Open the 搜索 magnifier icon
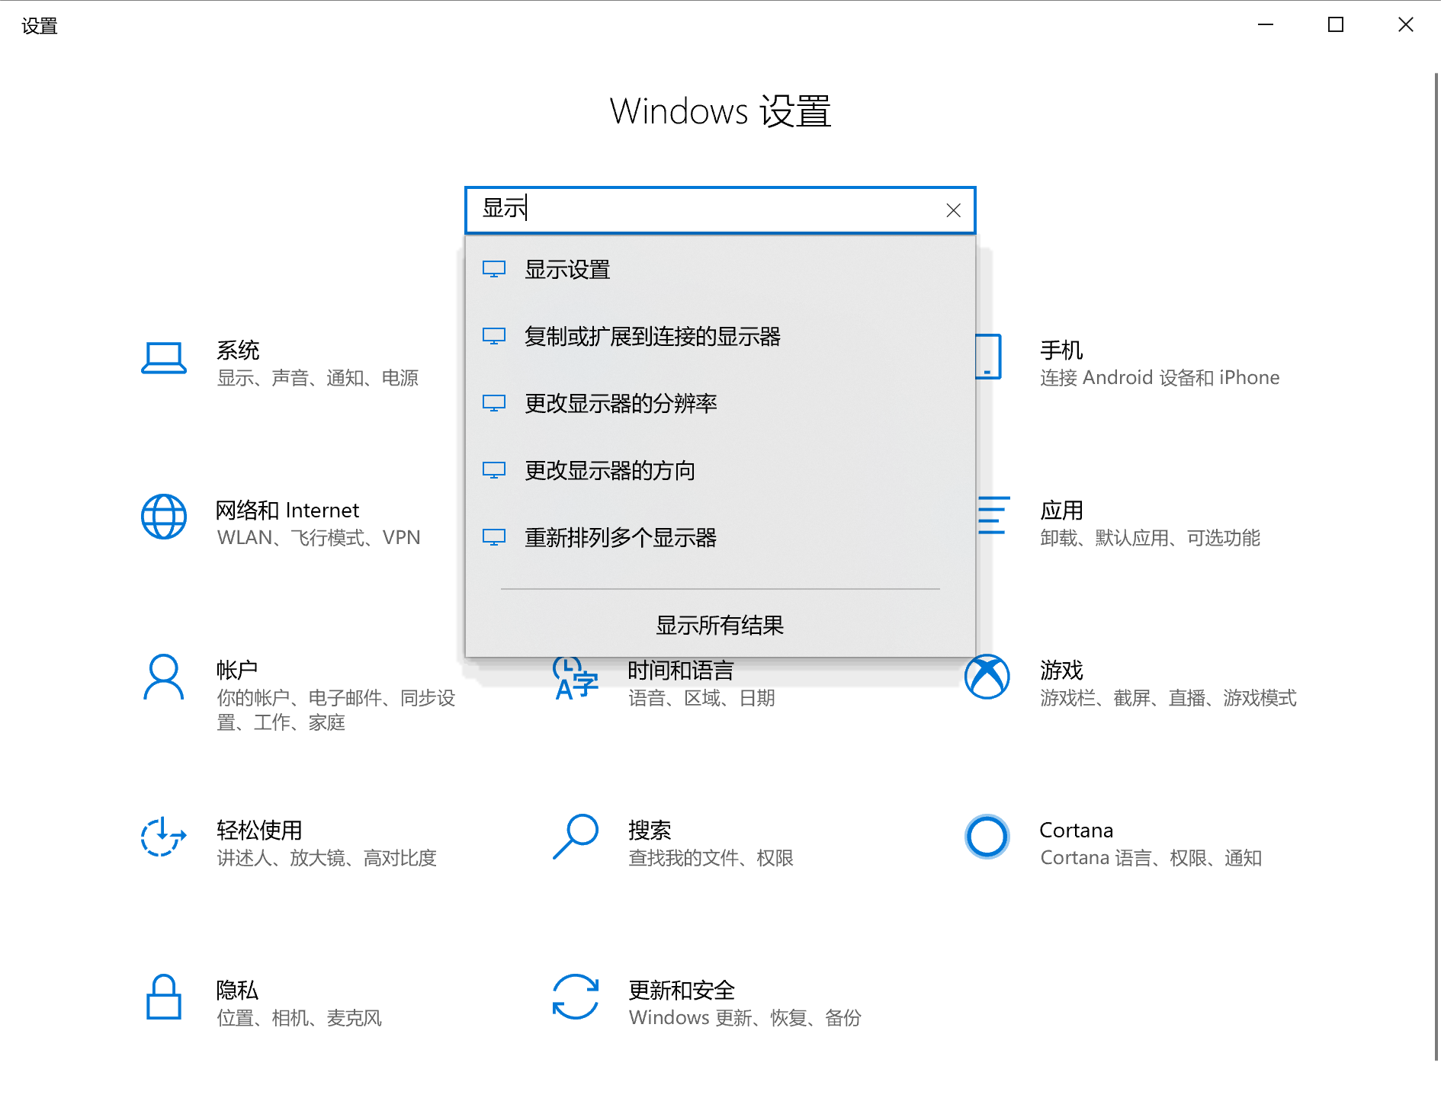 click(576, 837)
